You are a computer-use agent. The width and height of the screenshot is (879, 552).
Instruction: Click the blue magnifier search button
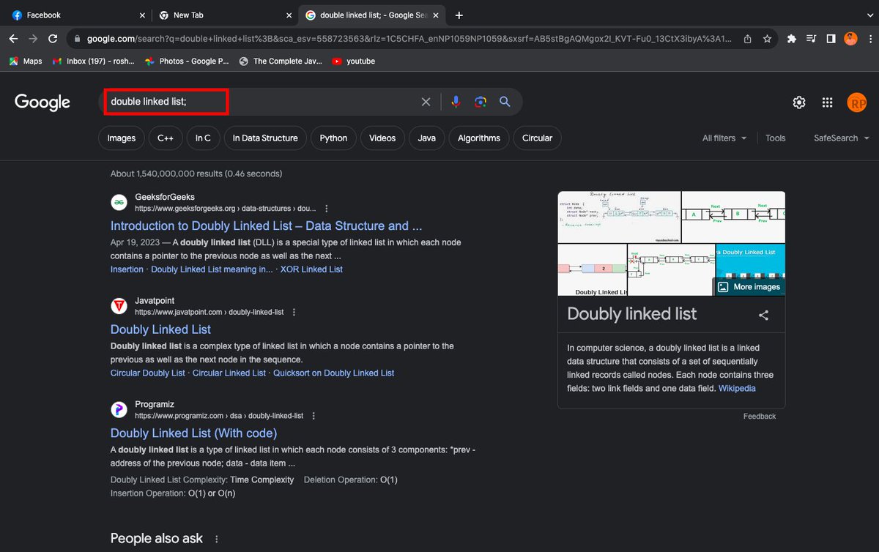pyautogui.click(x=505, y=102)
